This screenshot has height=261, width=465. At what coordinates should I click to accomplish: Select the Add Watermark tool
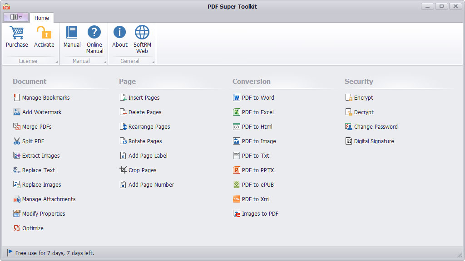pyautogui.click(x=41, y=112)
